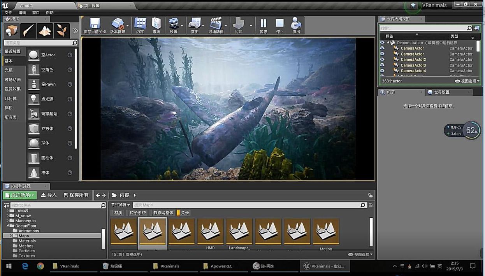Open the 过滤器 filters dropdown
The width and height of the screenshot is (485, 276).
coord(121,205)
